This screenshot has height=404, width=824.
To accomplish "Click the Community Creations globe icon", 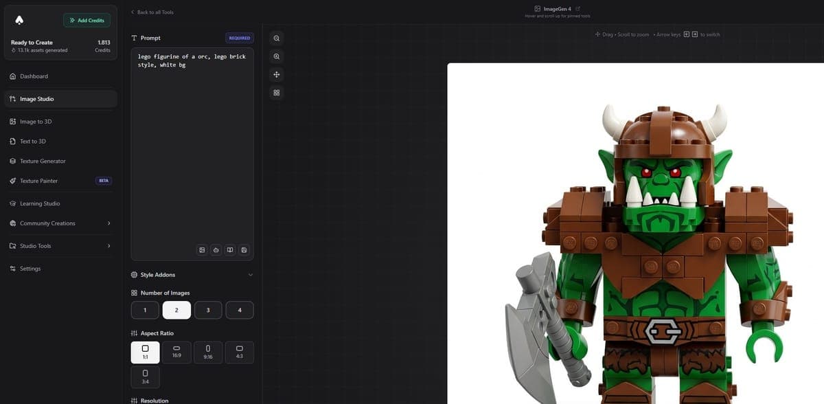I will [x=13, y=223].
